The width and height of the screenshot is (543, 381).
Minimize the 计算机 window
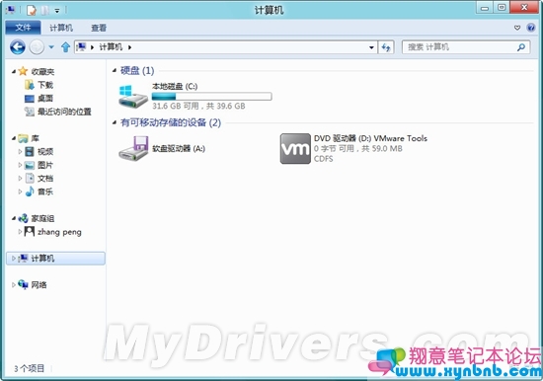click(x=485, y=8)
